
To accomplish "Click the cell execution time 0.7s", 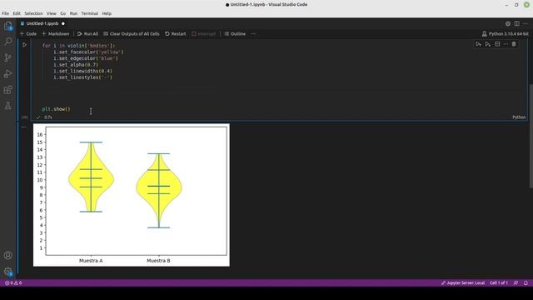I will click(48, 117).
